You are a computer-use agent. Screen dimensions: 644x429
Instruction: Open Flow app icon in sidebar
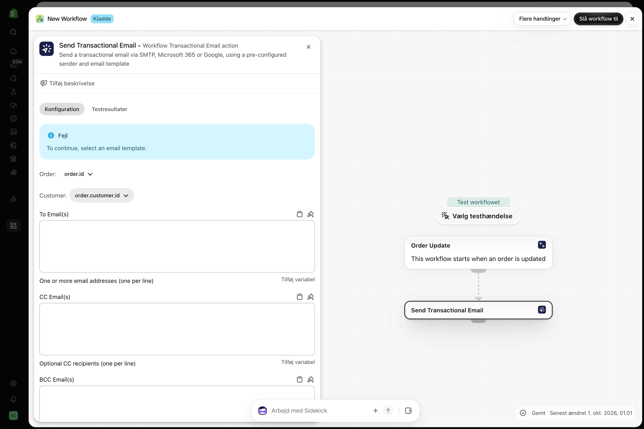coord(13,199)
